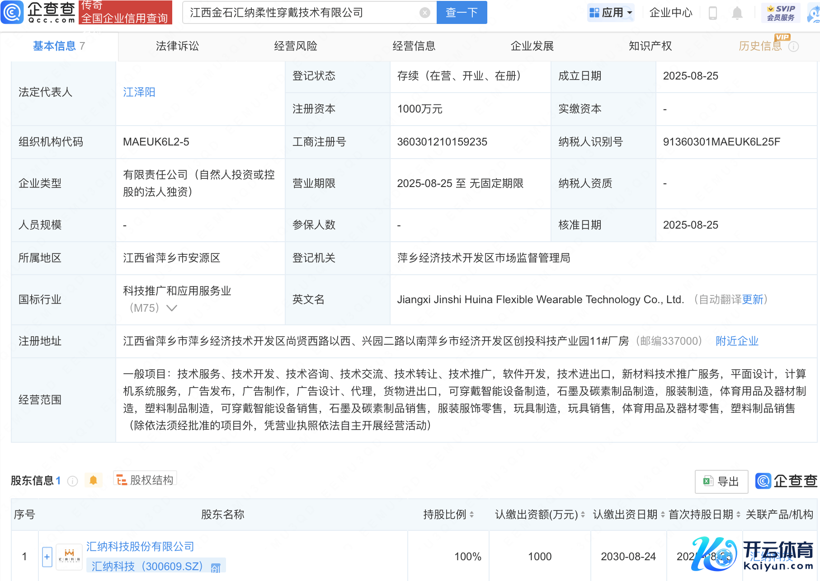Screen dimensions: 820x581
Task: Click the orange bell beside 股东信息
Action: [x=94, y=480]
